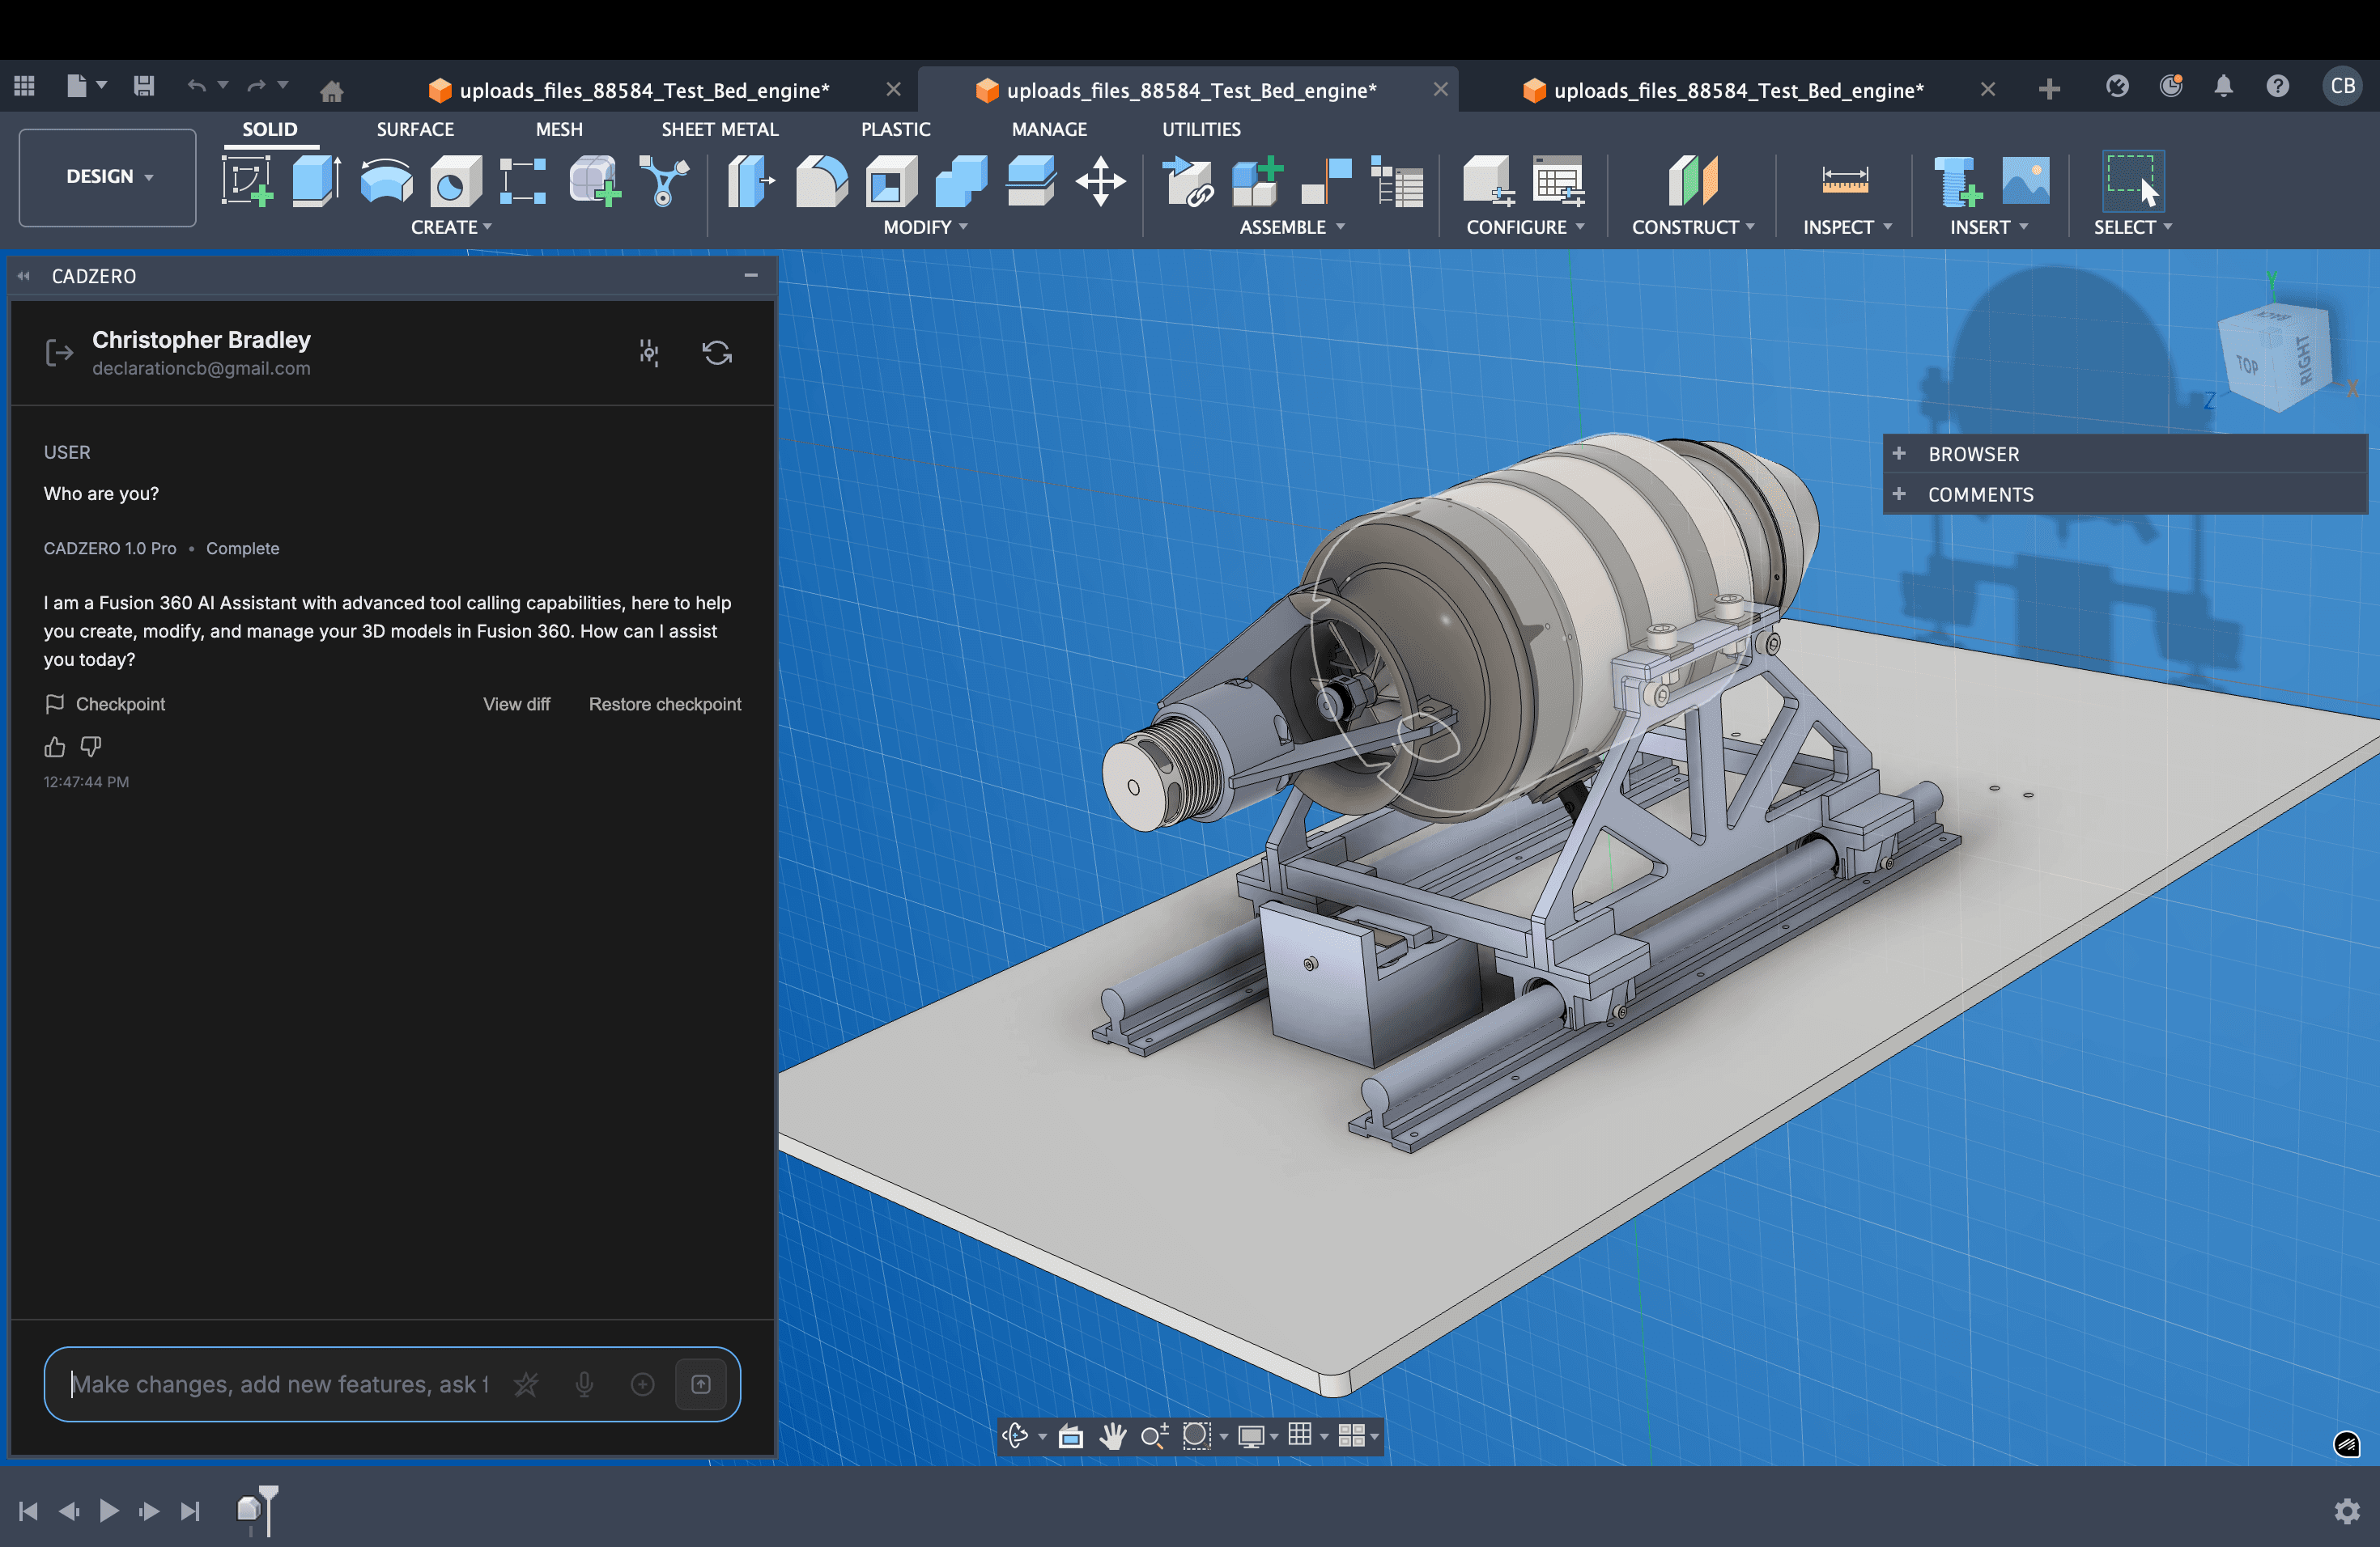Give thumbs up to the assistant response
2380x1547 pixels.
(54, 747)
